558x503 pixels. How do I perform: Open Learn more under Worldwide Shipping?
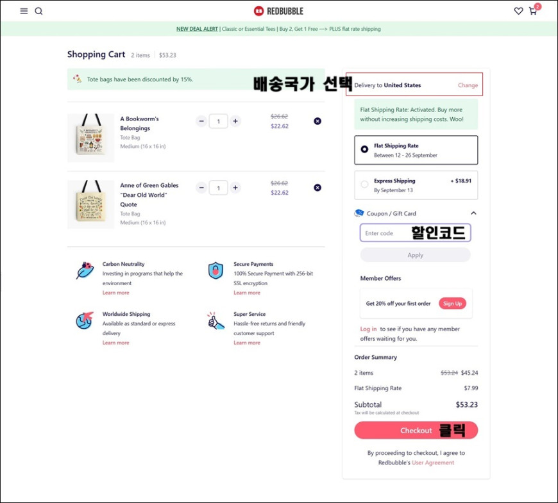pyautogui.click(x=115, y=343)
